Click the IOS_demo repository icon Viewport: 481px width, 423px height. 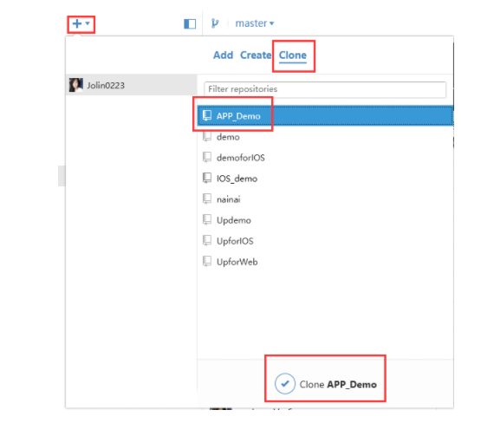(x=207, y=178)
